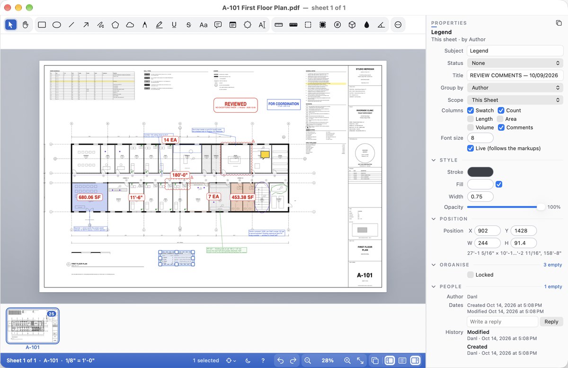The image size is (568, 368).
Task: Select the underline text tool
Action: [174, 25]
